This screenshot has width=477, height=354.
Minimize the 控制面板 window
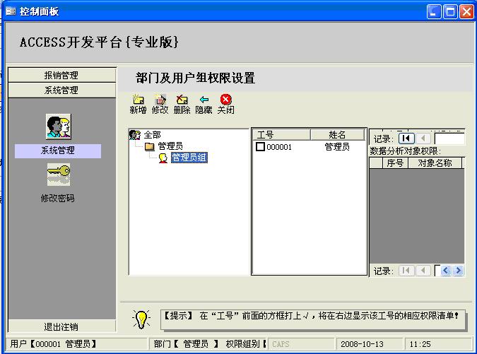(434, 12)
